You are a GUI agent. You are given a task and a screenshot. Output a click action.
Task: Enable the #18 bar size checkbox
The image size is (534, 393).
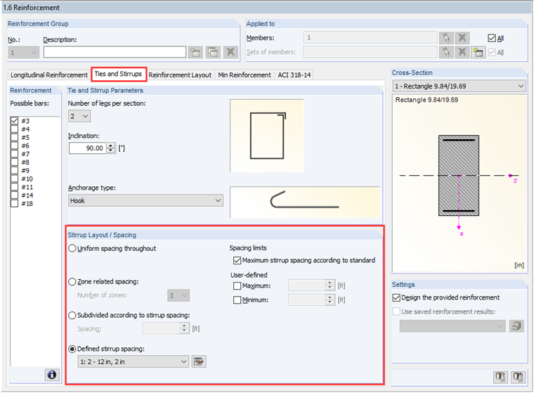14,203
